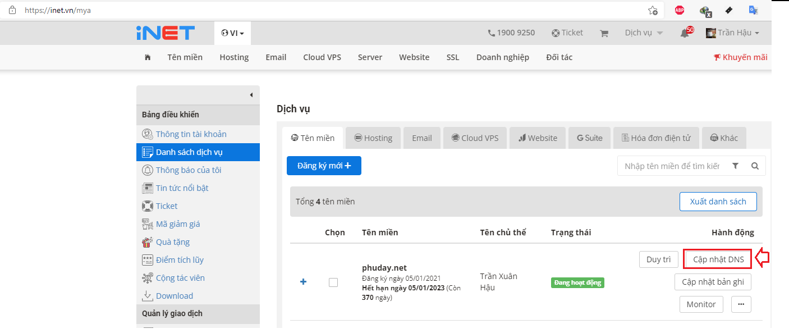789x333 pixels.
Task: Bookmark this page with star icon
Action: (653, 10)
